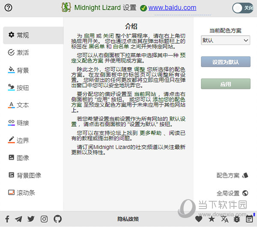Click the heart donate icon
257x227 pixels.
(x=199, y=219)
